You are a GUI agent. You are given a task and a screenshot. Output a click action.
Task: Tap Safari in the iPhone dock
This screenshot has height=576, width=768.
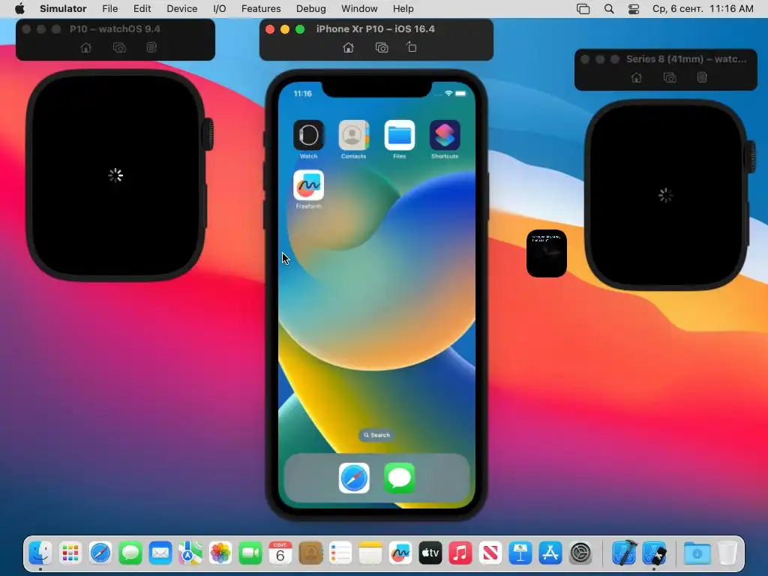pos(354,478)
